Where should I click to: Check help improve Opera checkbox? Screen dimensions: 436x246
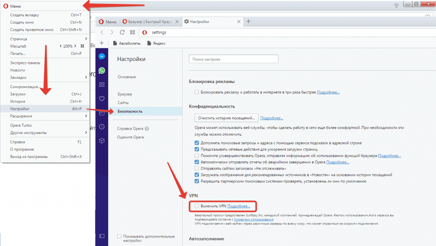197,156
